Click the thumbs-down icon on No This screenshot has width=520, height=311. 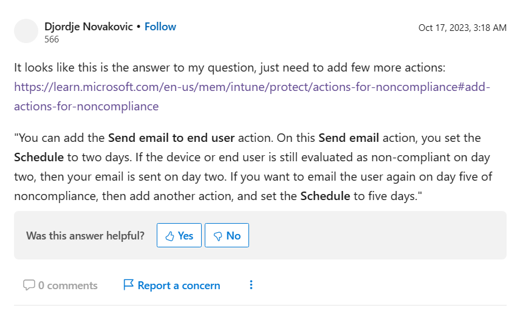[217, 236]
